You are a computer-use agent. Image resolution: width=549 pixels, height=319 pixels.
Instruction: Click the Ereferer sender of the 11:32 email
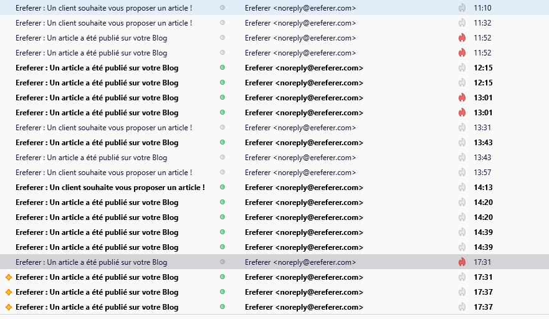tap(300, 23)
